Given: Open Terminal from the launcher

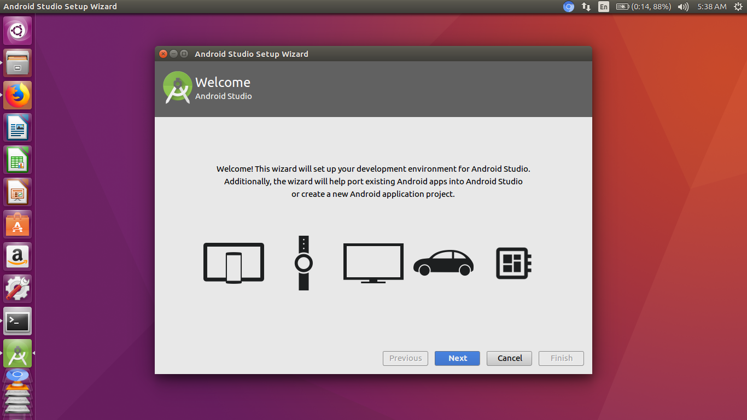Looking at the screenshot, I should click(x=17, y=321).
